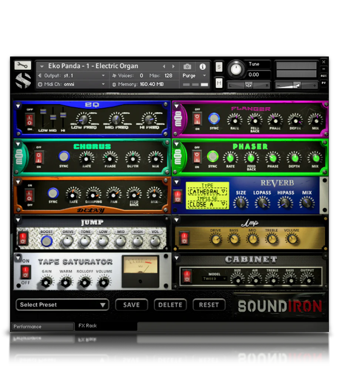Click the Reverb Lopass knob
The width and height of the screenshot is (337, 370).
(x=262, y=202)
